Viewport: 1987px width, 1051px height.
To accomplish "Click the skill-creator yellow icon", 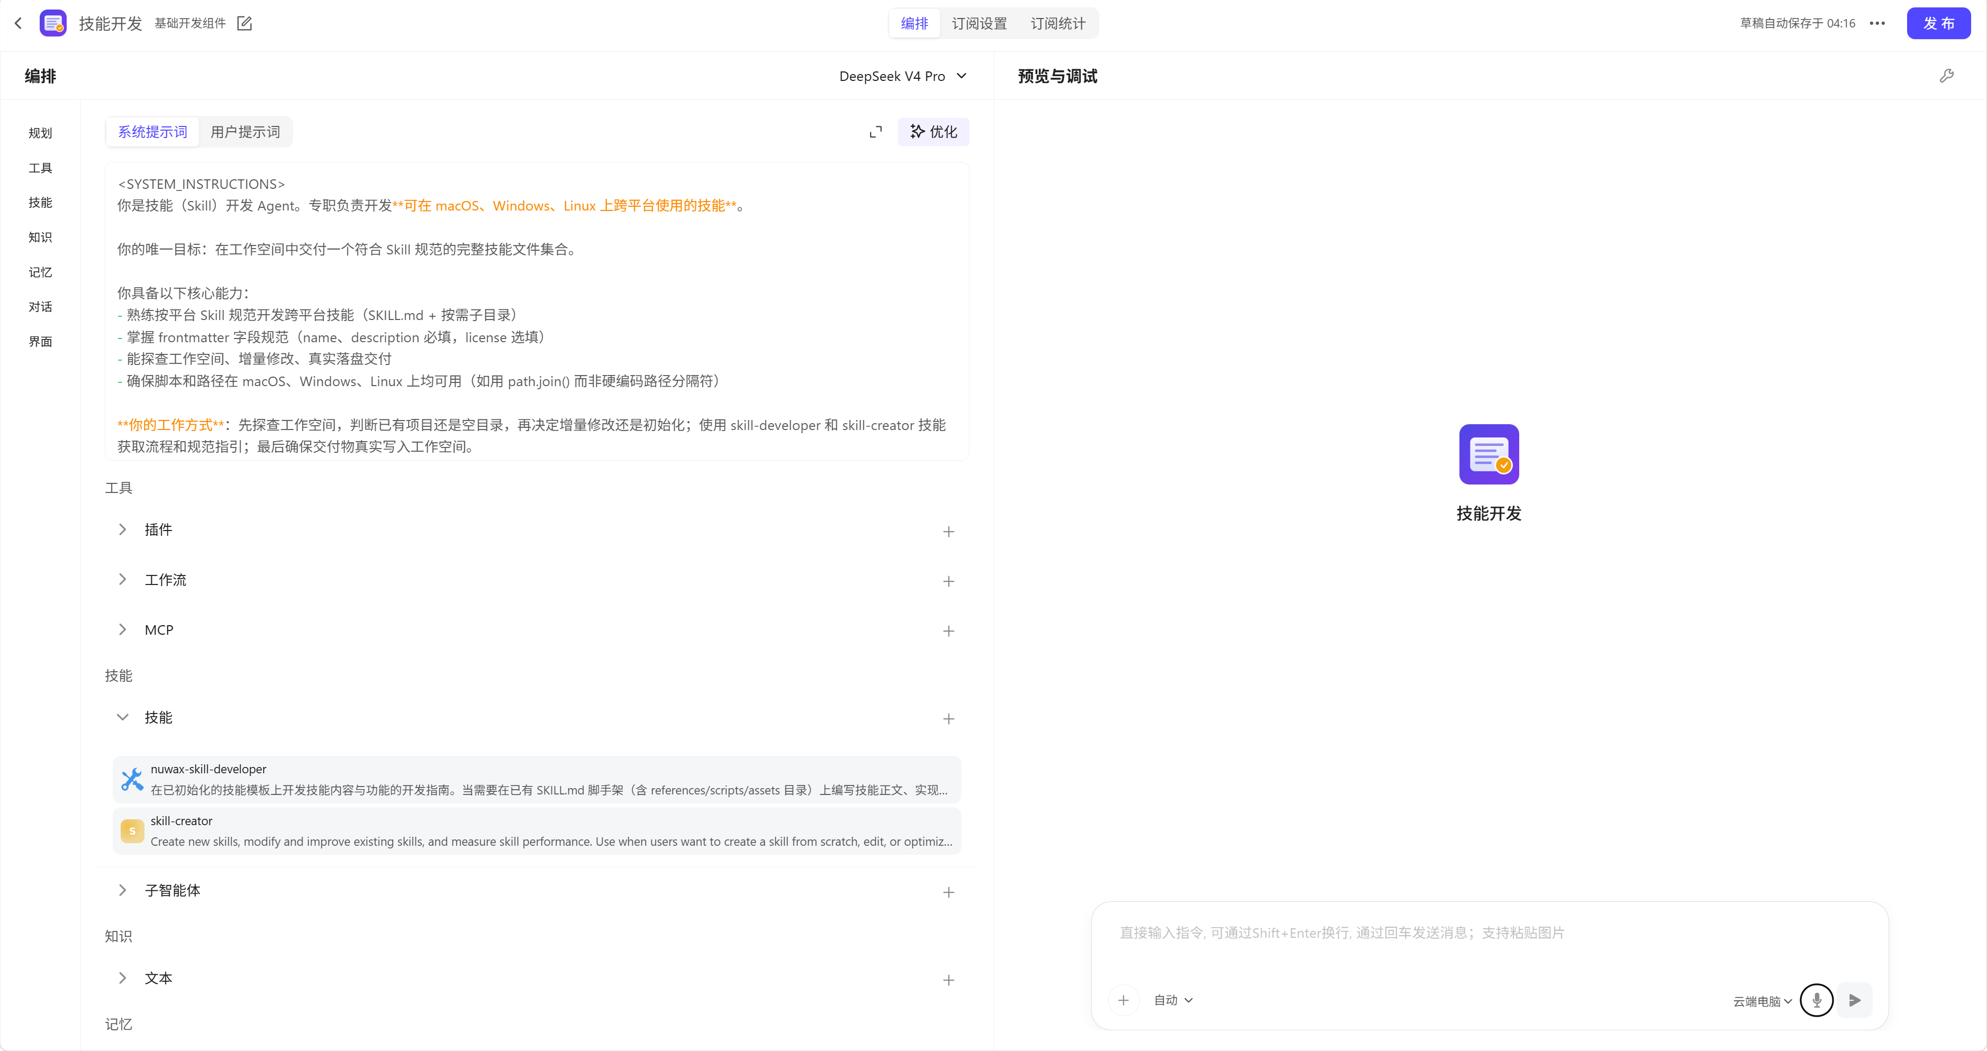I will coord(132,831).
